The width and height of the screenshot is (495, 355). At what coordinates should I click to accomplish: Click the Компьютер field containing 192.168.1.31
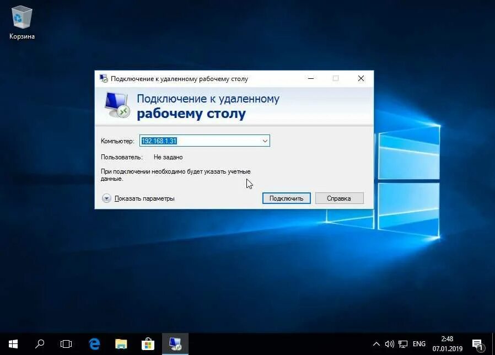205,141
